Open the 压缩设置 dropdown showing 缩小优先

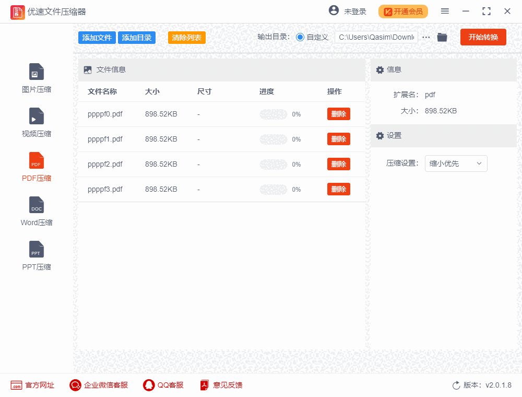click(x=456, y=164)
